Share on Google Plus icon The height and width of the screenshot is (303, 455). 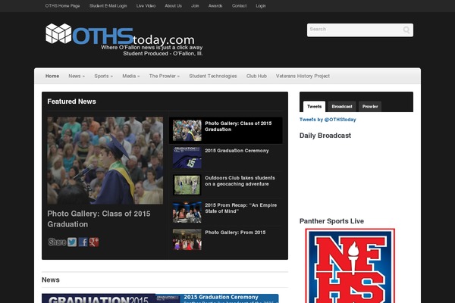coord(94,242)
